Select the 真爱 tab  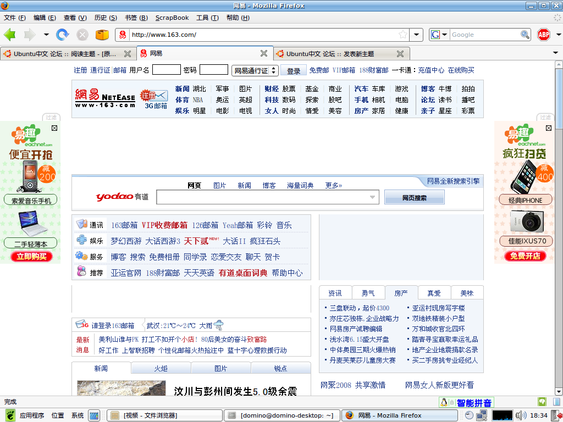(434, 293)
